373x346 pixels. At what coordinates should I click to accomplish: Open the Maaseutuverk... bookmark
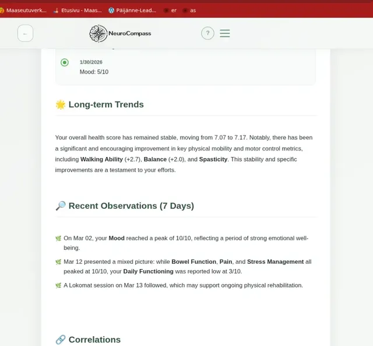tap(26, 10)
